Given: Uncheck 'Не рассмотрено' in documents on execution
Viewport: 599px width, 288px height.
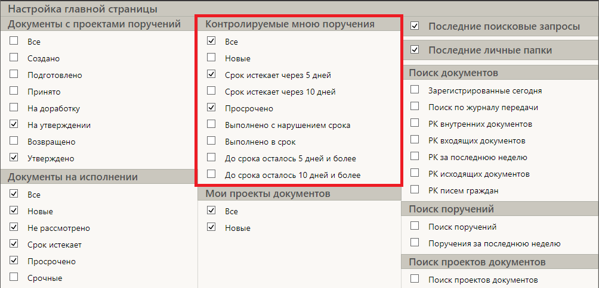Looking at the screenshot, I should pos(14,228).
